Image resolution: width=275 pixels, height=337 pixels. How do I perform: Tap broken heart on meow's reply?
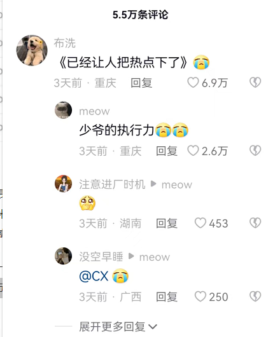[255, 151]
